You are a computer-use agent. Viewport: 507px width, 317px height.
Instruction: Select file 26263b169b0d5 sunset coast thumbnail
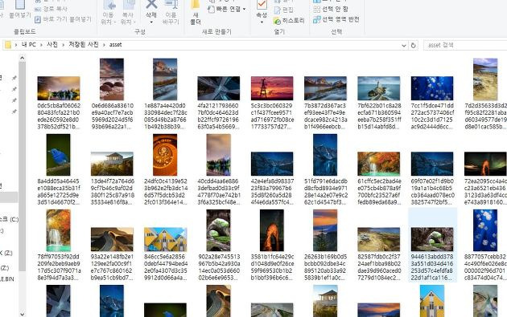tap(325, 230)
